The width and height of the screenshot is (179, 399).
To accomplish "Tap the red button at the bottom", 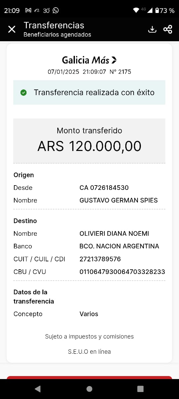I will coord(89,377).
